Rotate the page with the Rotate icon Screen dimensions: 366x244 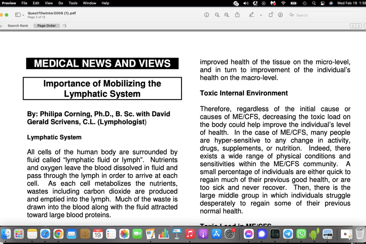click(x=271, y=15)
